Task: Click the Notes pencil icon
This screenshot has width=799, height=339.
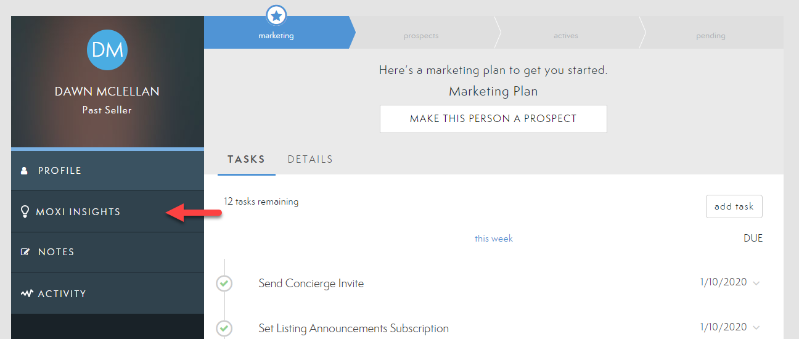Action: point(25,252)
